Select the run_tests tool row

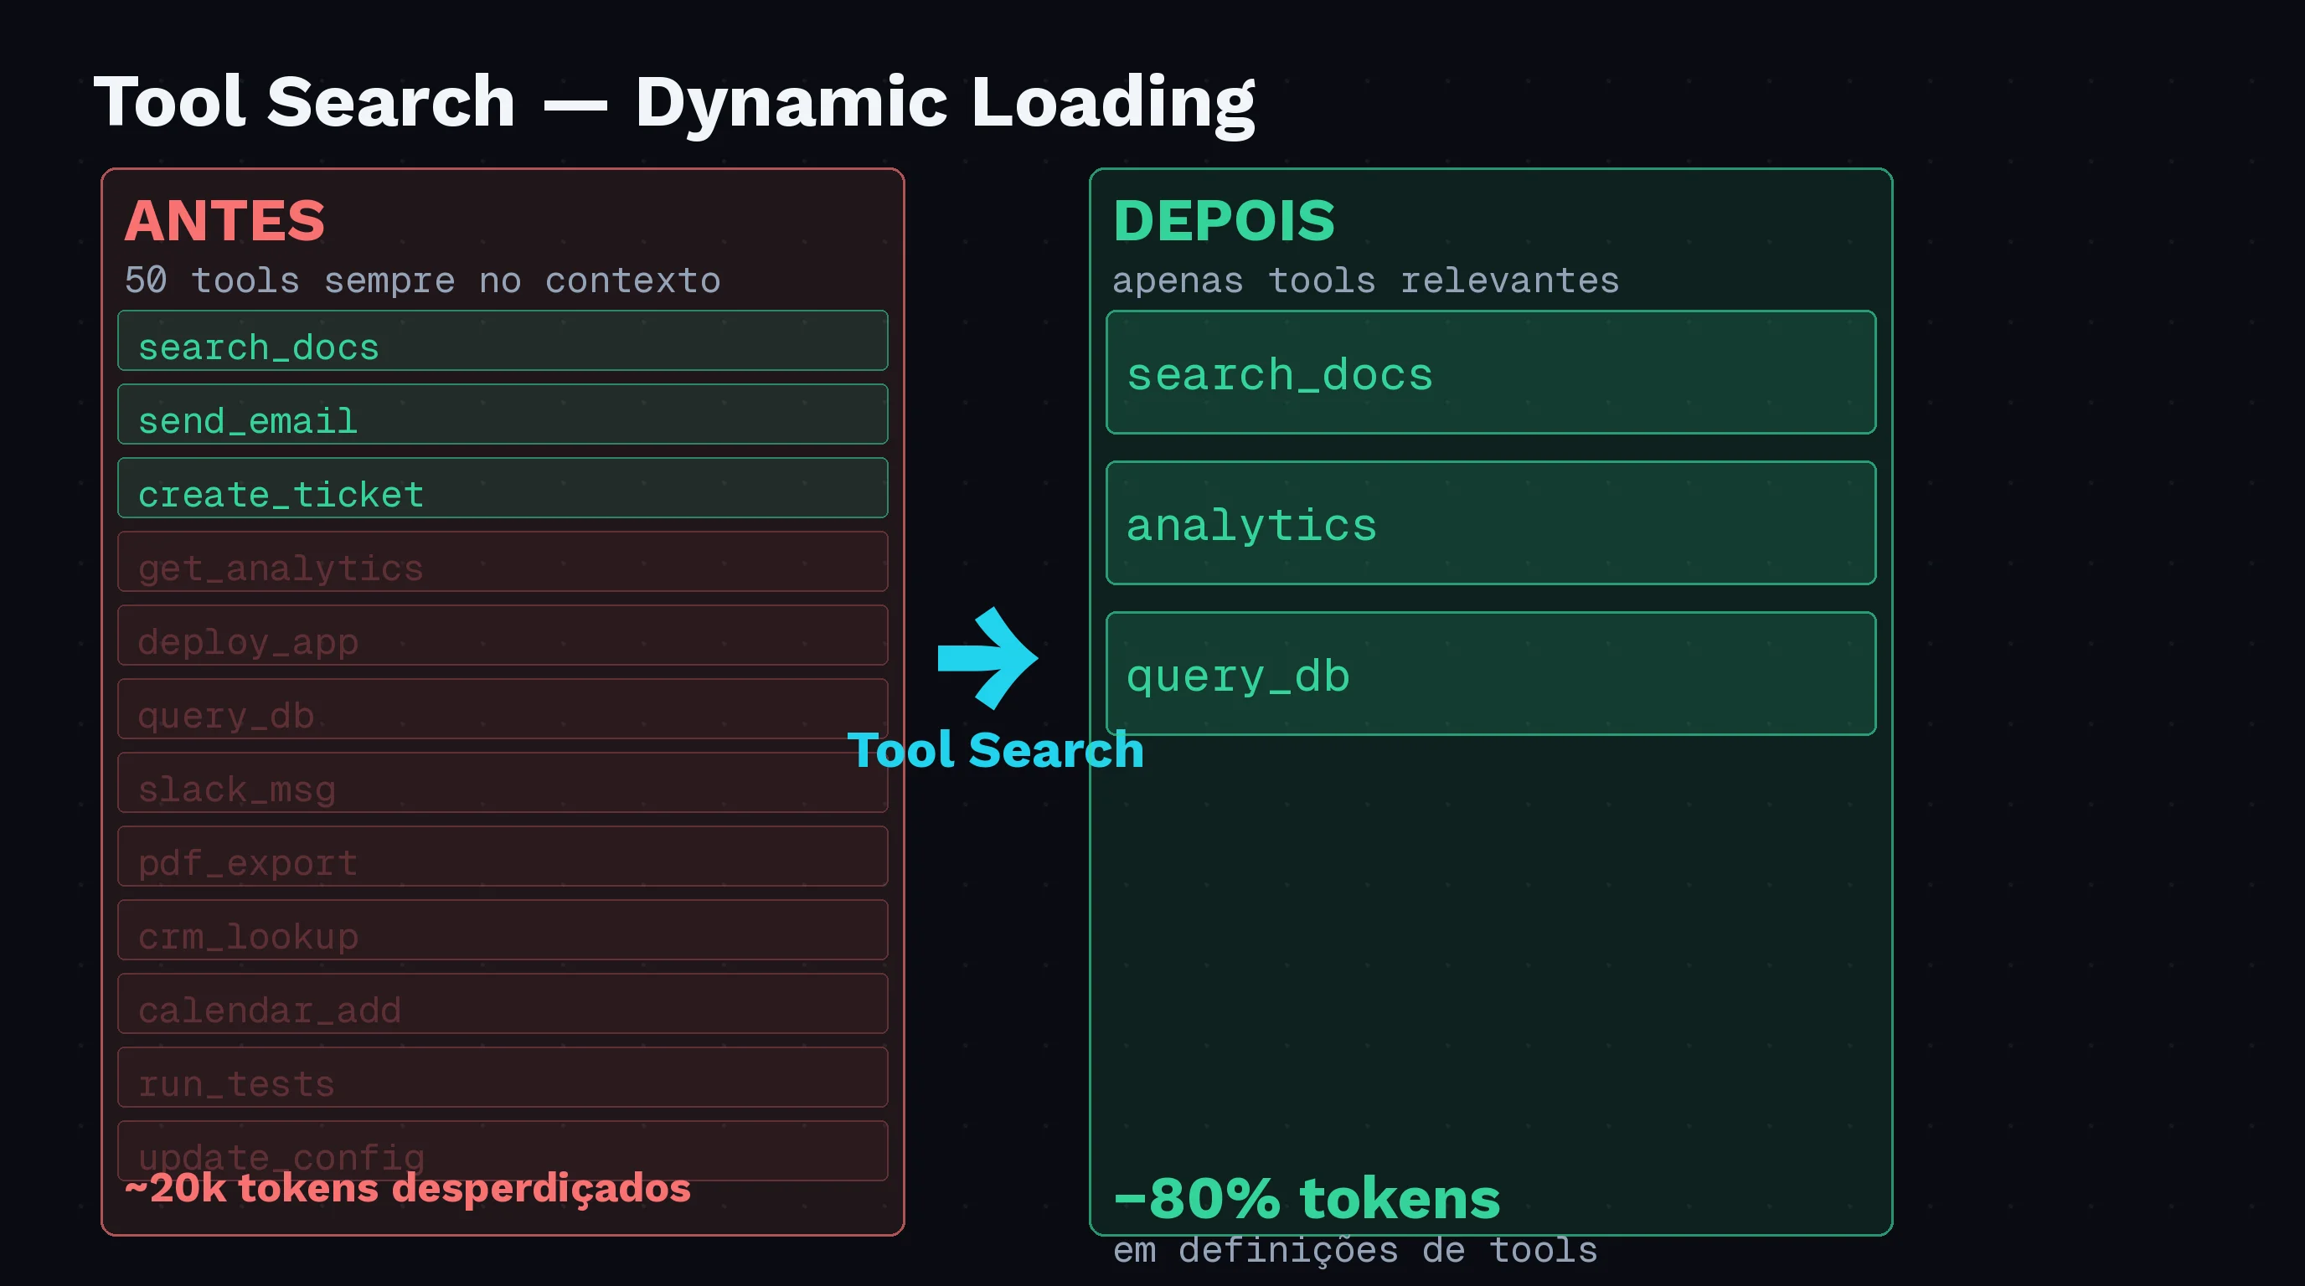pyautogui.click(x=503, y=1077)
